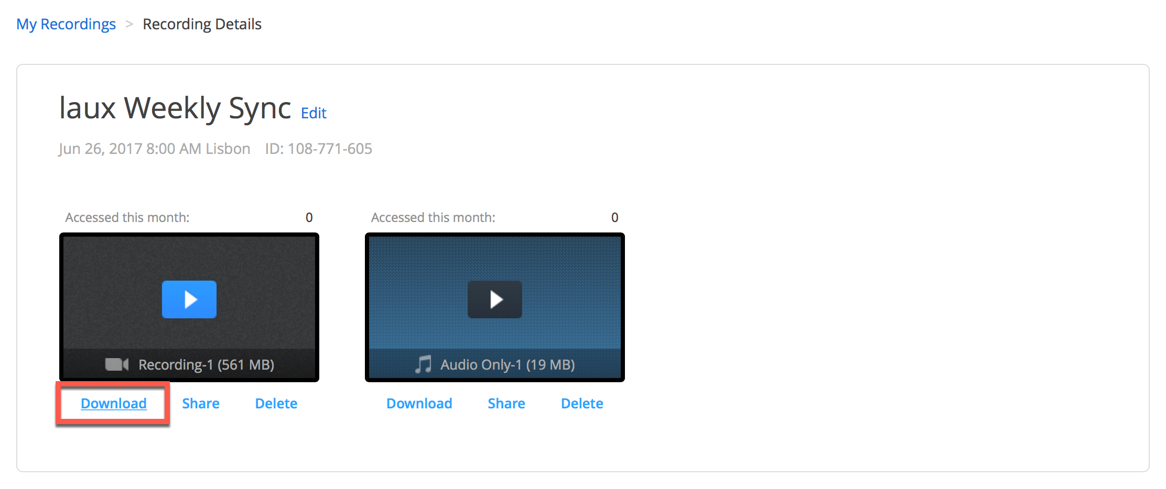Click "Accessed this month" label above Audio Only-1
Viewport: 1166px width, 489px height.
tap(433, 217)
